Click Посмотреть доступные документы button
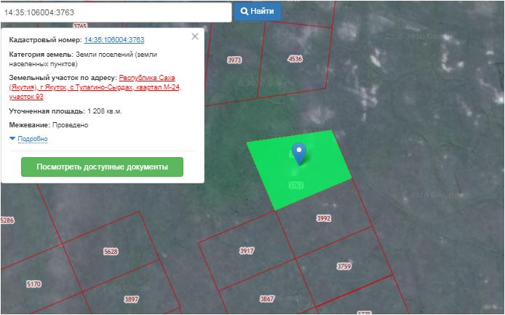 (x=102, y=167)
